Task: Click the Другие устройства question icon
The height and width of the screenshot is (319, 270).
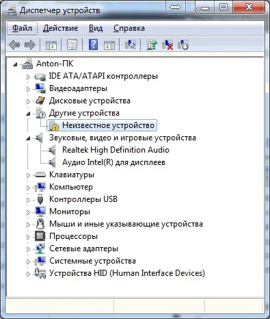Action: click(x=40, y=113)
